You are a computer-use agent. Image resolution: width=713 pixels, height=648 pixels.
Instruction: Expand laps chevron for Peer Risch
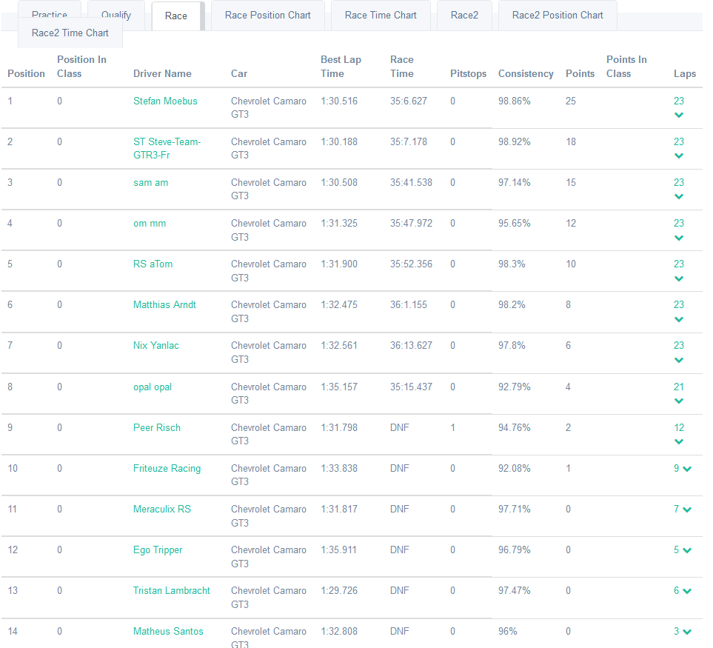(x=679, y=442)
